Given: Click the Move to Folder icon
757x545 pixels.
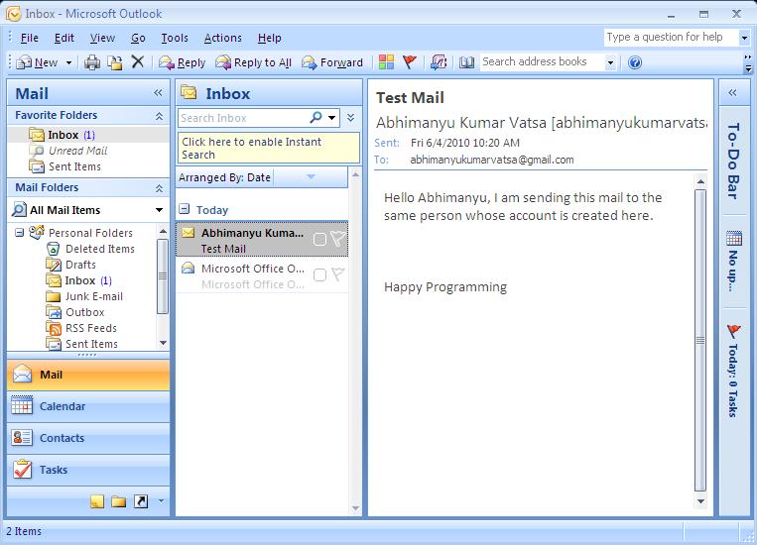Looking at the screenshot, I should point(115,62).
